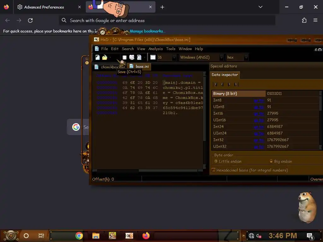The height and width of the screenshot is (242, 323).
Task: Select Little endian byte order
Action: (x=228, y=161)
